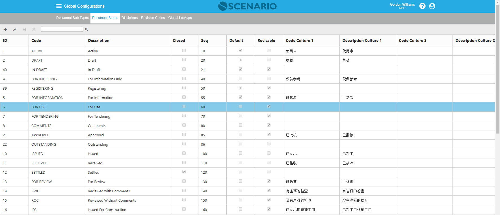Open the hamburger menu beside Global Configurations

tap(59, 6)
